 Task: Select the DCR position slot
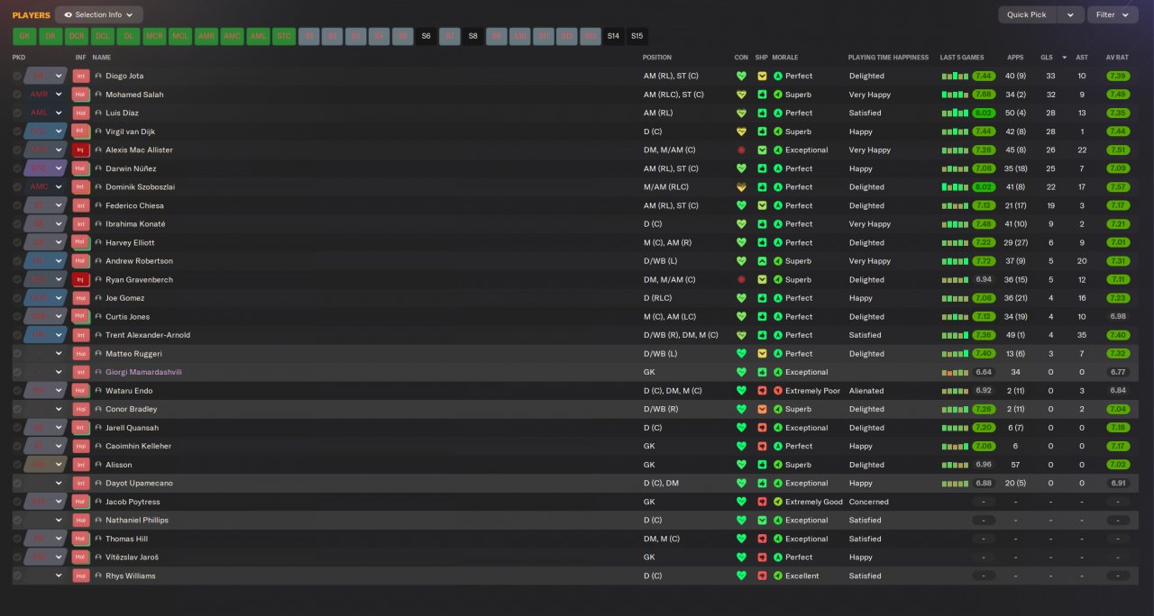click(77, 36)
